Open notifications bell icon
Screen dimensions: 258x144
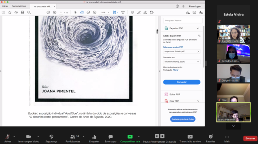(x=183, y=6)
